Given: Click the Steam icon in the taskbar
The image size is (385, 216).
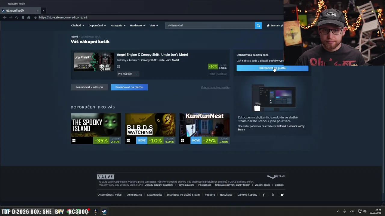Looking at the screenshot, I should coord(104,211).
